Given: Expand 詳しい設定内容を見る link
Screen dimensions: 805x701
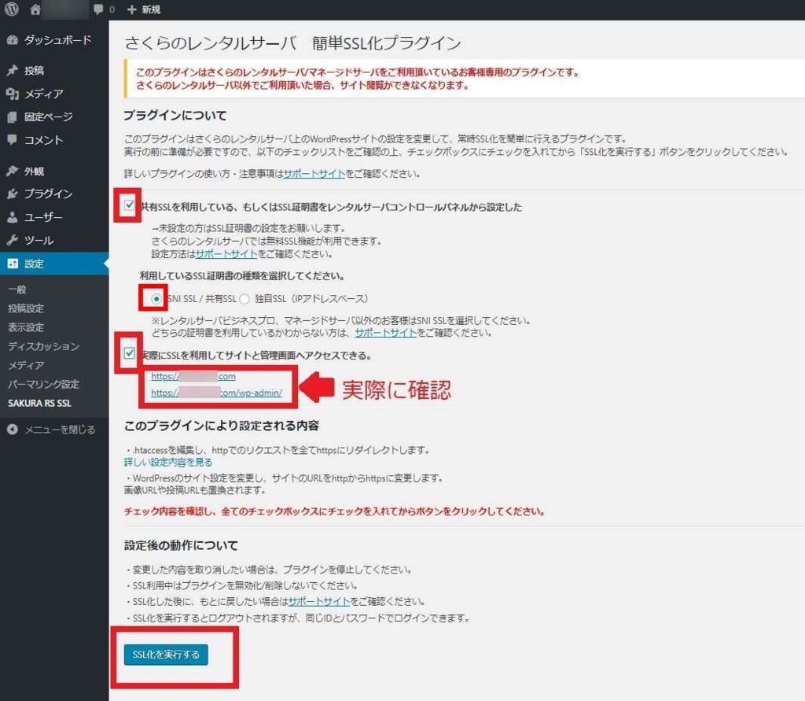Looking at the screenshot, I should pyautogui.click(x=168, y=462).
